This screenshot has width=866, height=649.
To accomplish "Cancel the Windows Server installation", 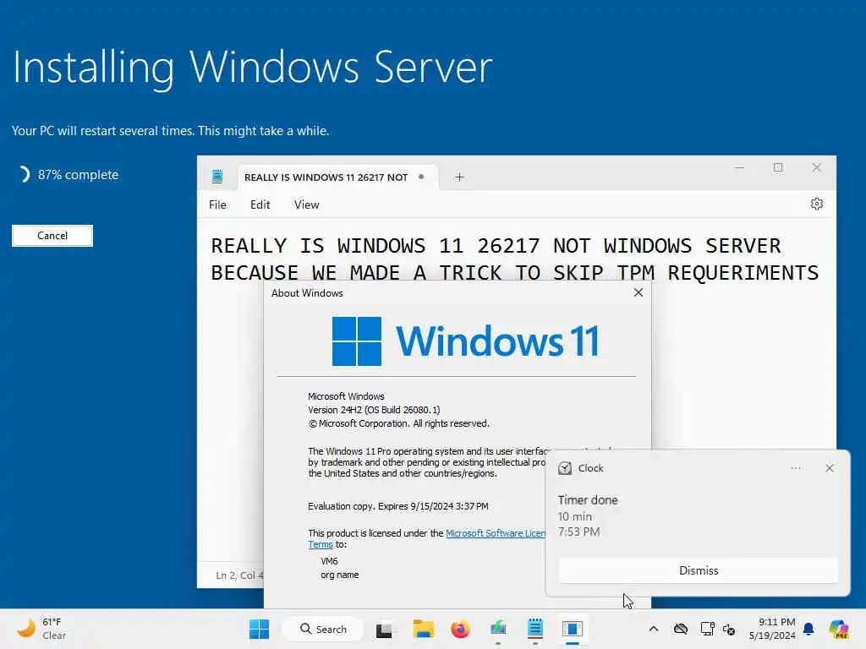I will click(52, 236).
